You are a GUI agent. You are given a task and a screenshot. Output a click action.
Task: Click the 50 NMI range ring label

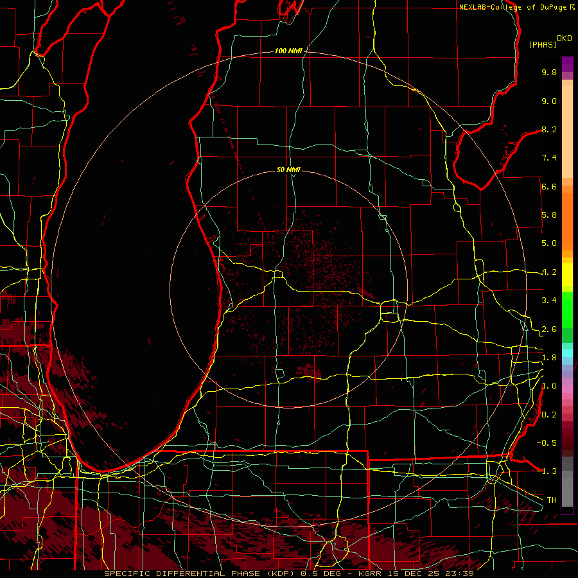288,170
